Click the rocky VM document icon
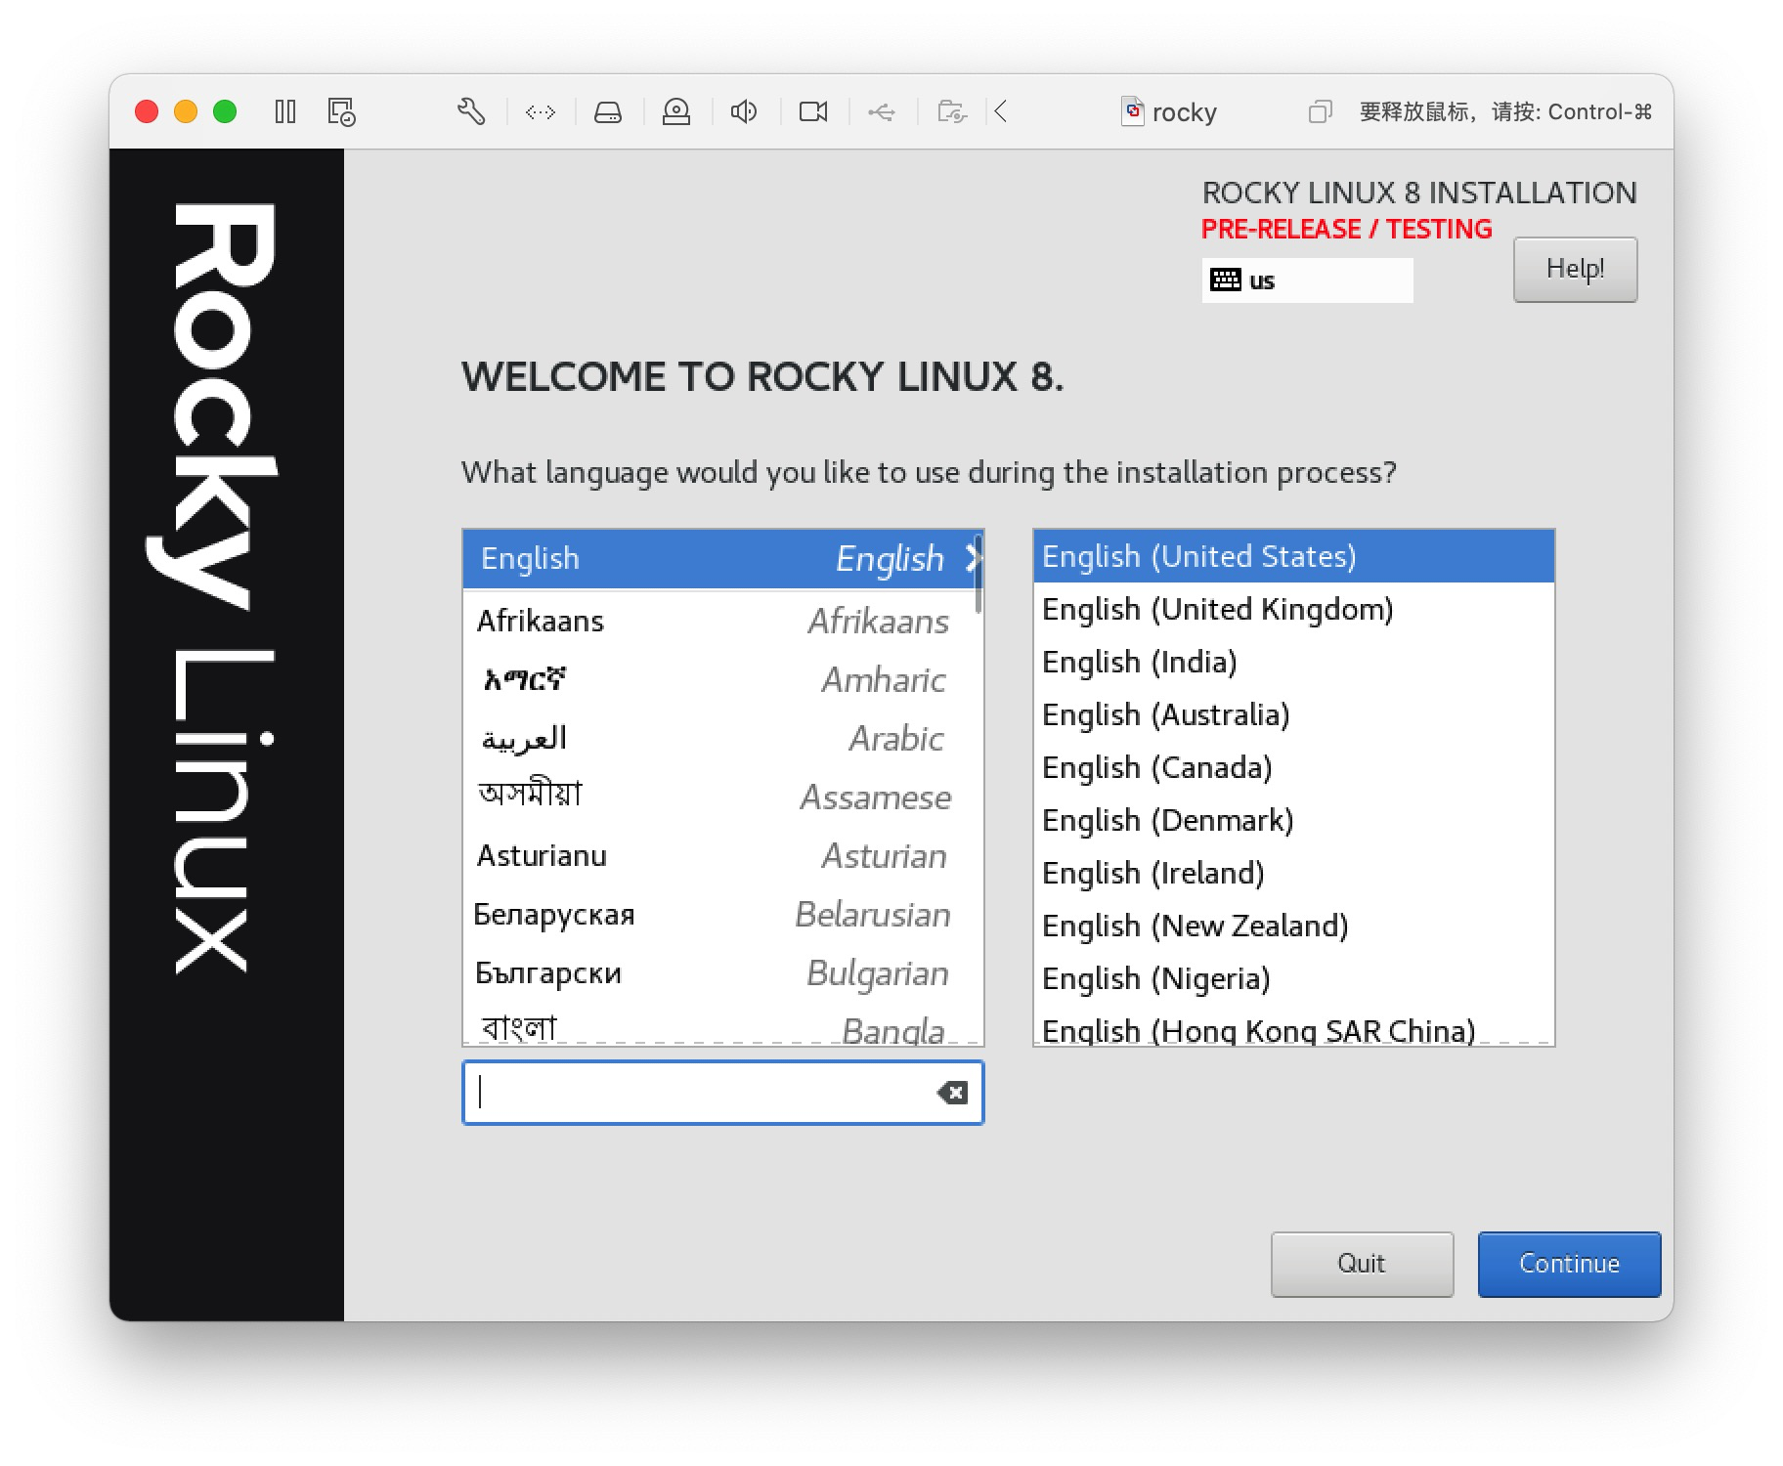Viewport: 1783px width, 1466px height. (1133, 112)
